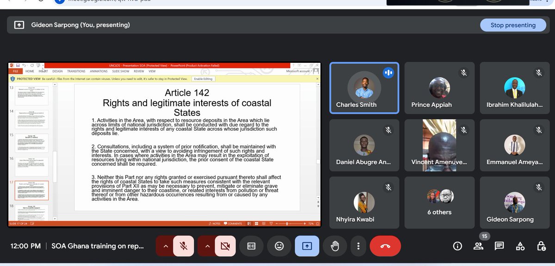Click the Stop presenting button
Image resolution: width=555 pixels, height=266 pixels.
tap(513, 24)
